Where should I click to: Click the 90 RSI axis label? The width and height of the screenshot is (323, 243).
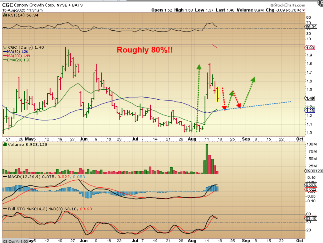pyautogui.click(x=308, y=17)
